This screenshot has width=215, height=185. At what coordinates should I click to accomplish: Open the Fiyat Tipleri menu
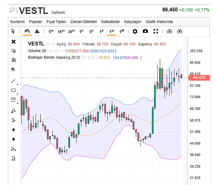(x=56, y=22)
